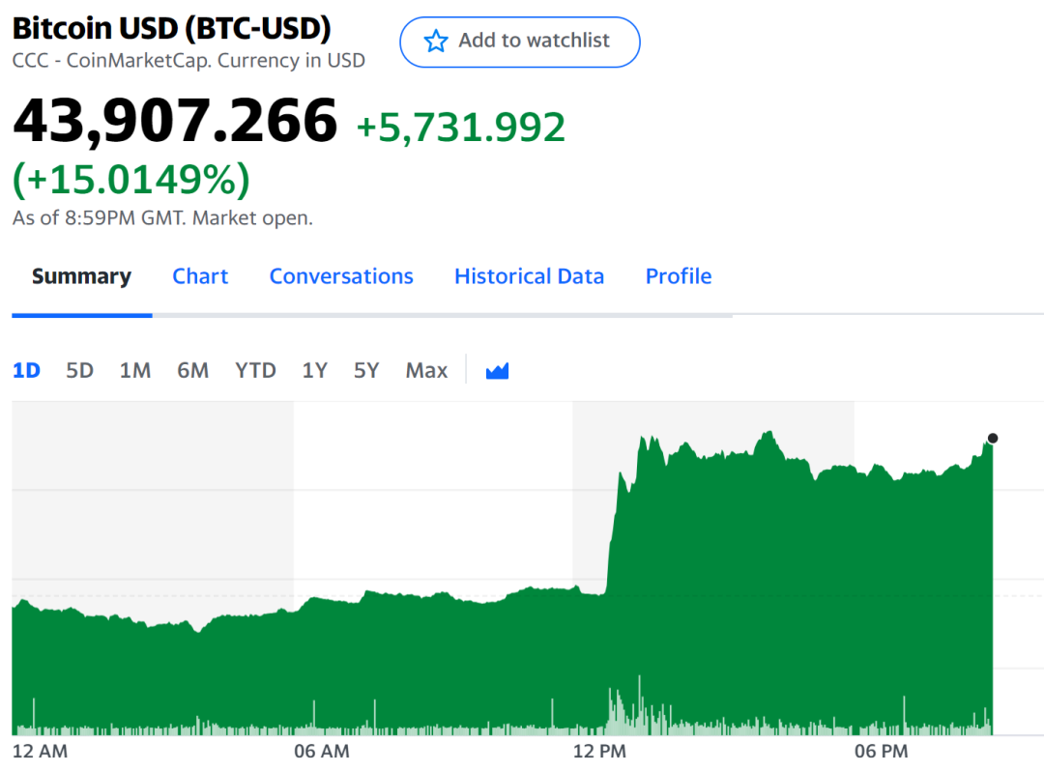1044x771 pixels.
Task: Open the Conversations tab
Action: [x=341, y=276]
